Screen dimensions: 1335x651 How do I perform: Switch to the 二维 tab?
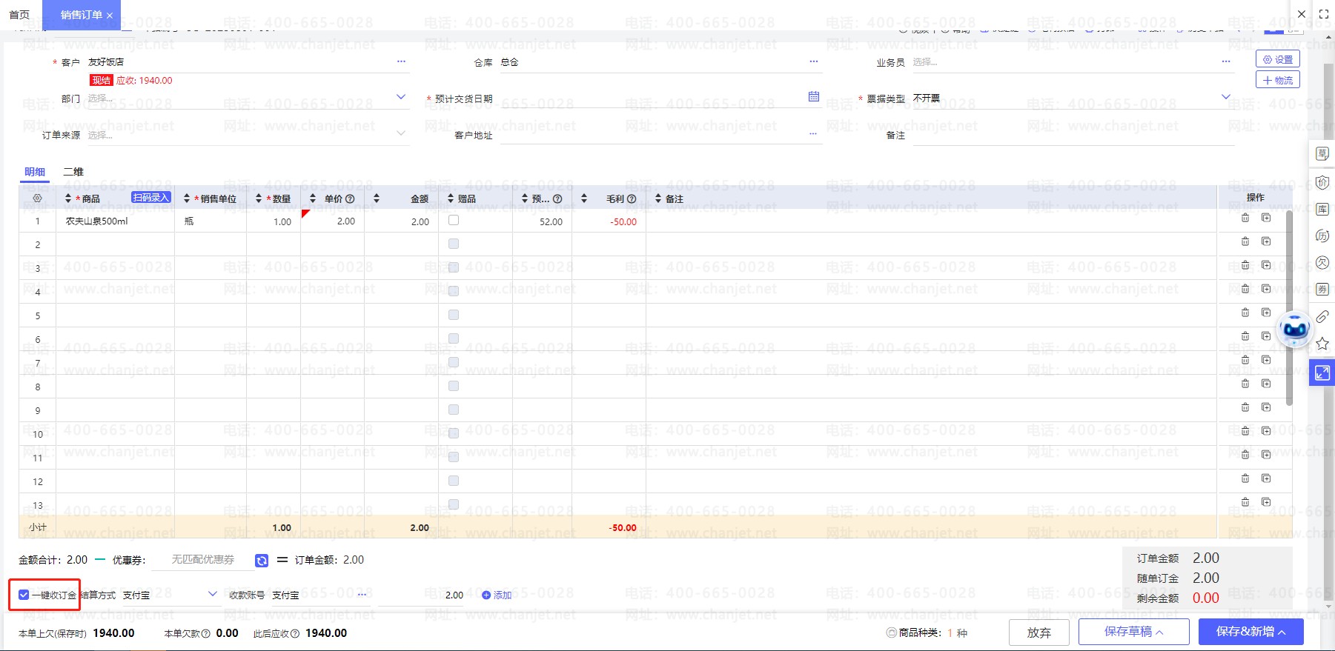pos(73,172)
